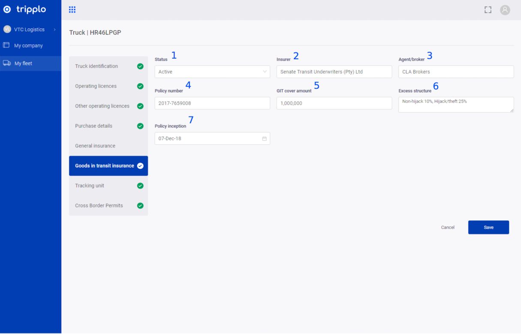Viewport: 521px width, 334px height.
Task: Expand the VTC Logistics chevron
Action: (x=54, y=30)
